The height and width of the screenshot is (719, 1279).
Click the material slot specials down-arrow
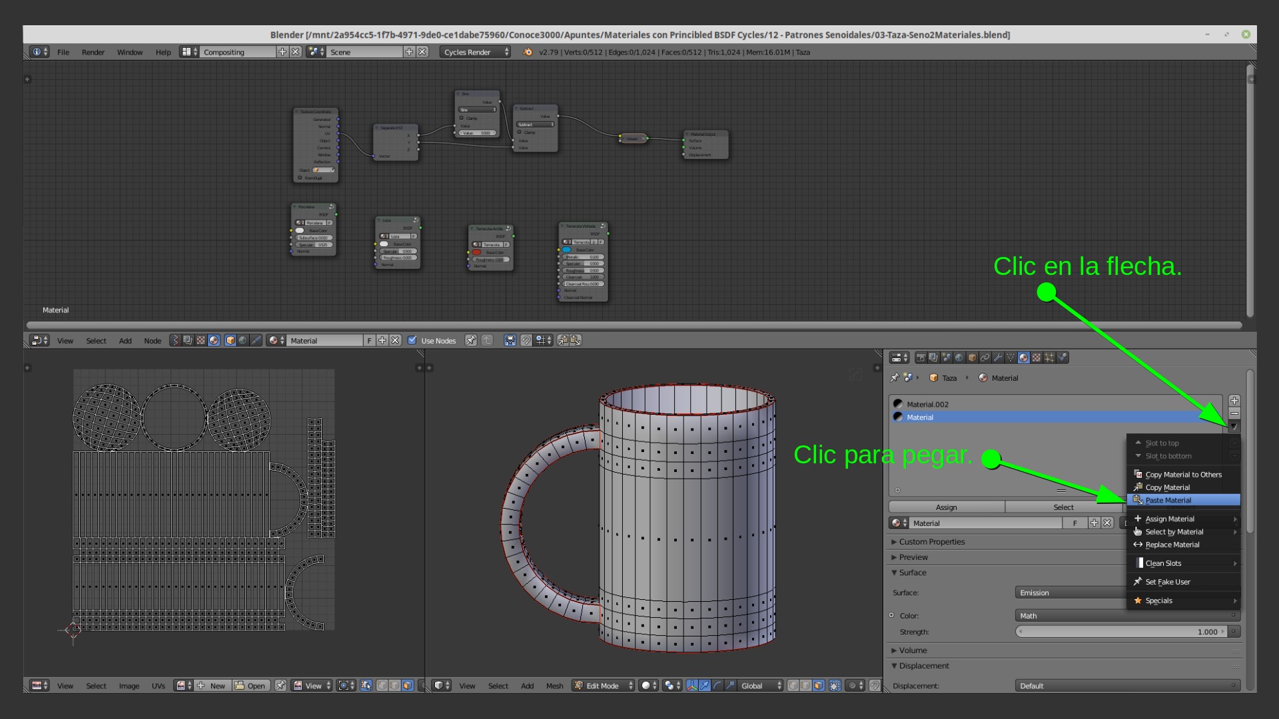tap(1234, 426)
